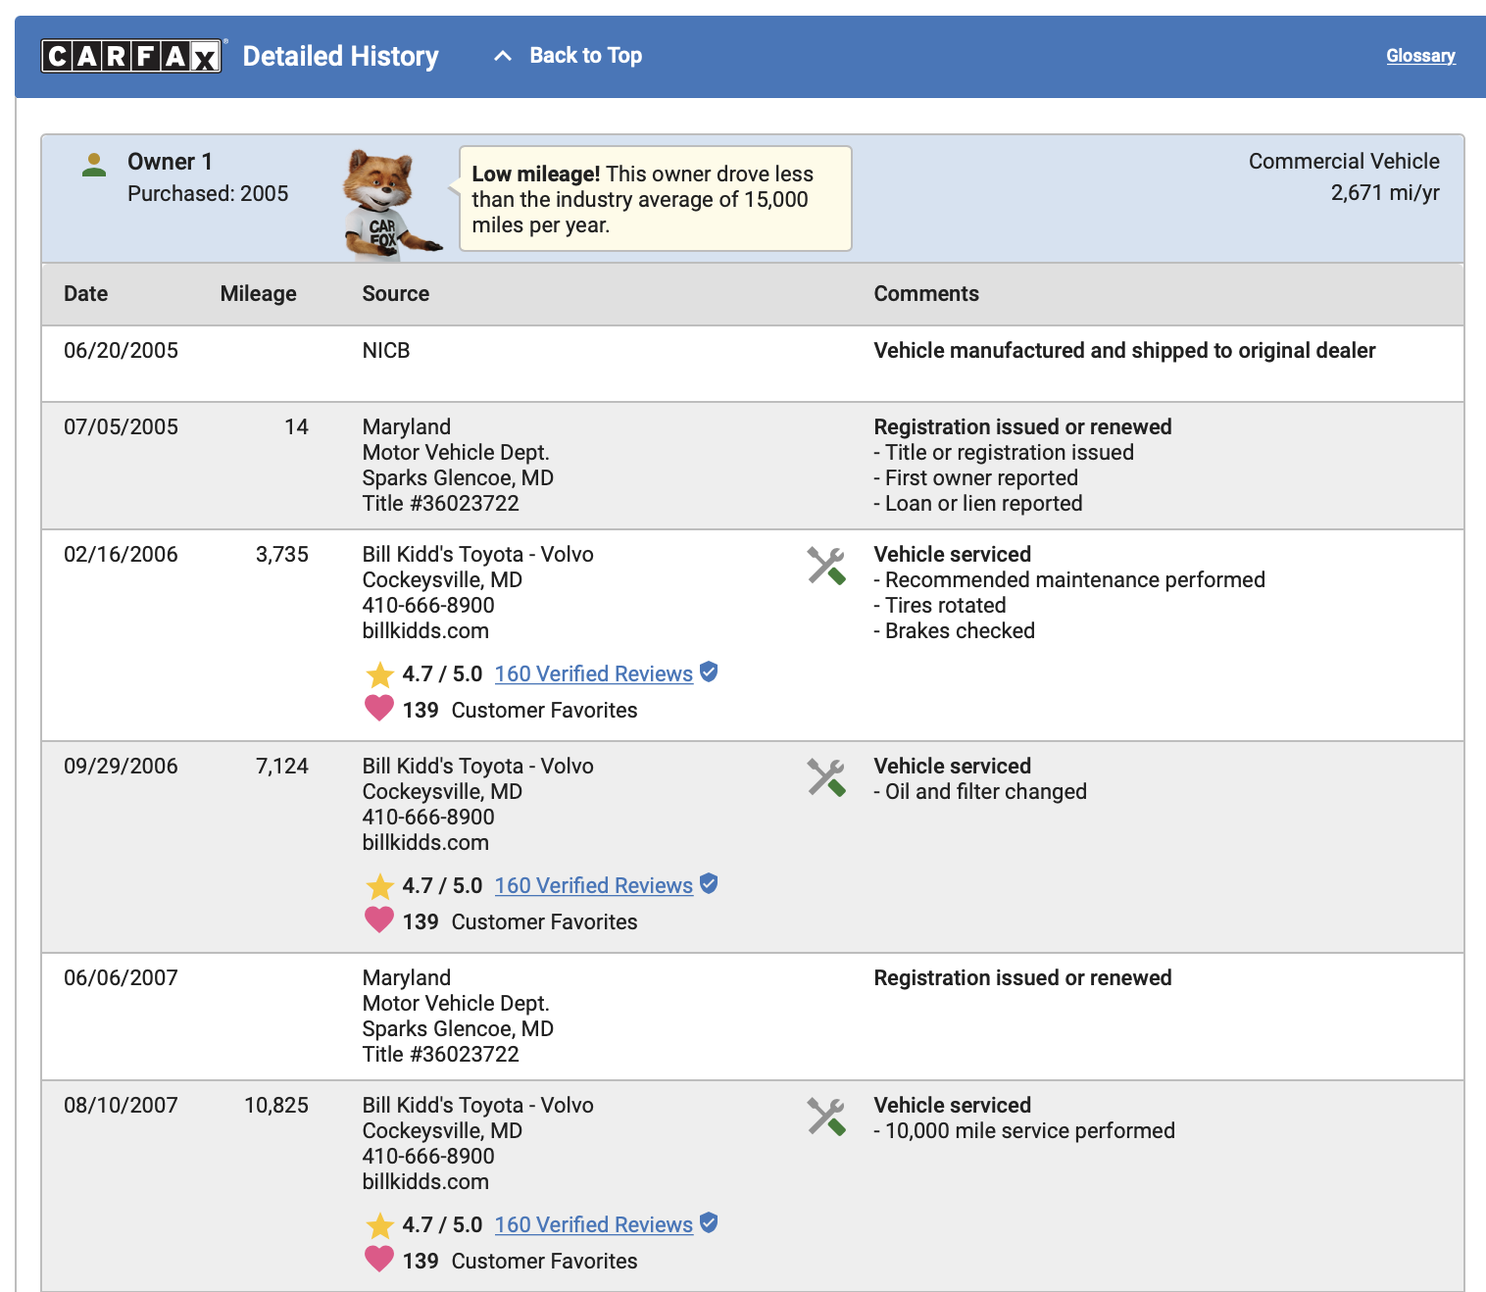Open the Glossary link
This screenshot has height=1292, width=1486.
pos(1420,56)
